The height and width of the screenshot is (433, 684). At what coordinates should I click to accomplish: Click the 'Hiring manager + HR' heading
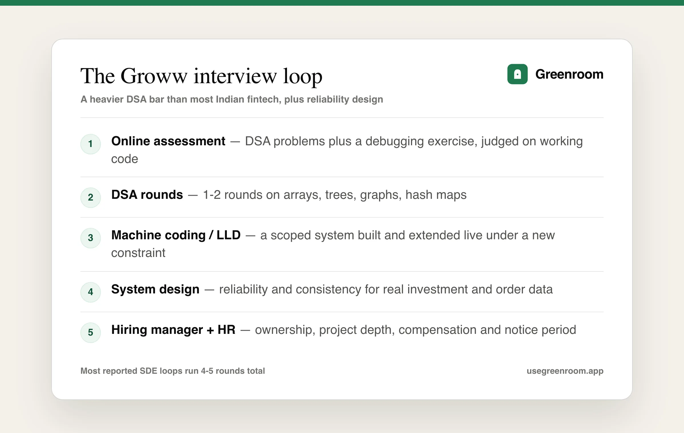click(x=173, y=330)
